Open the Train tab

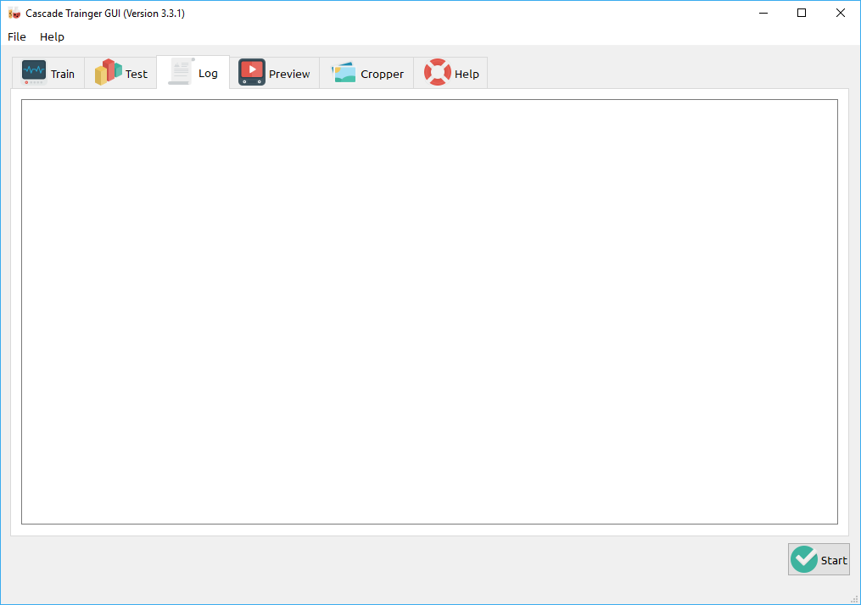click(x=48, y=73)
